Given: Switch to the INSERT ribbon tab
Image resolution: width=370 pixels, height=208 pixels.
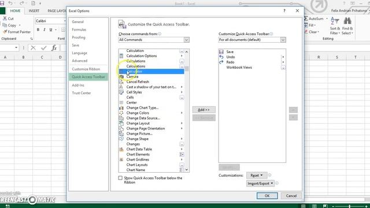Looking at the screenshot, I should click(x=34, y=11).
